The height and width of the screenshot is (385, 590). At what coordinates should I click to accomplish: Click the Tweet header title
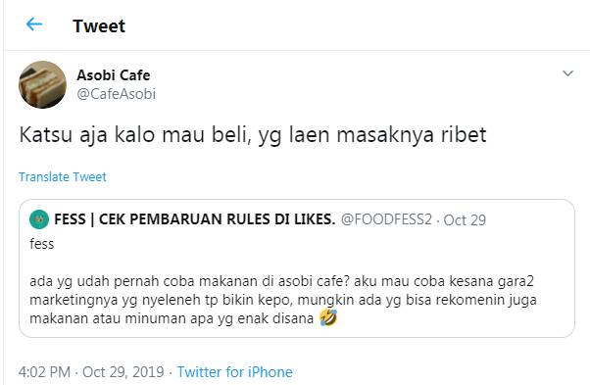coord(99,25)
